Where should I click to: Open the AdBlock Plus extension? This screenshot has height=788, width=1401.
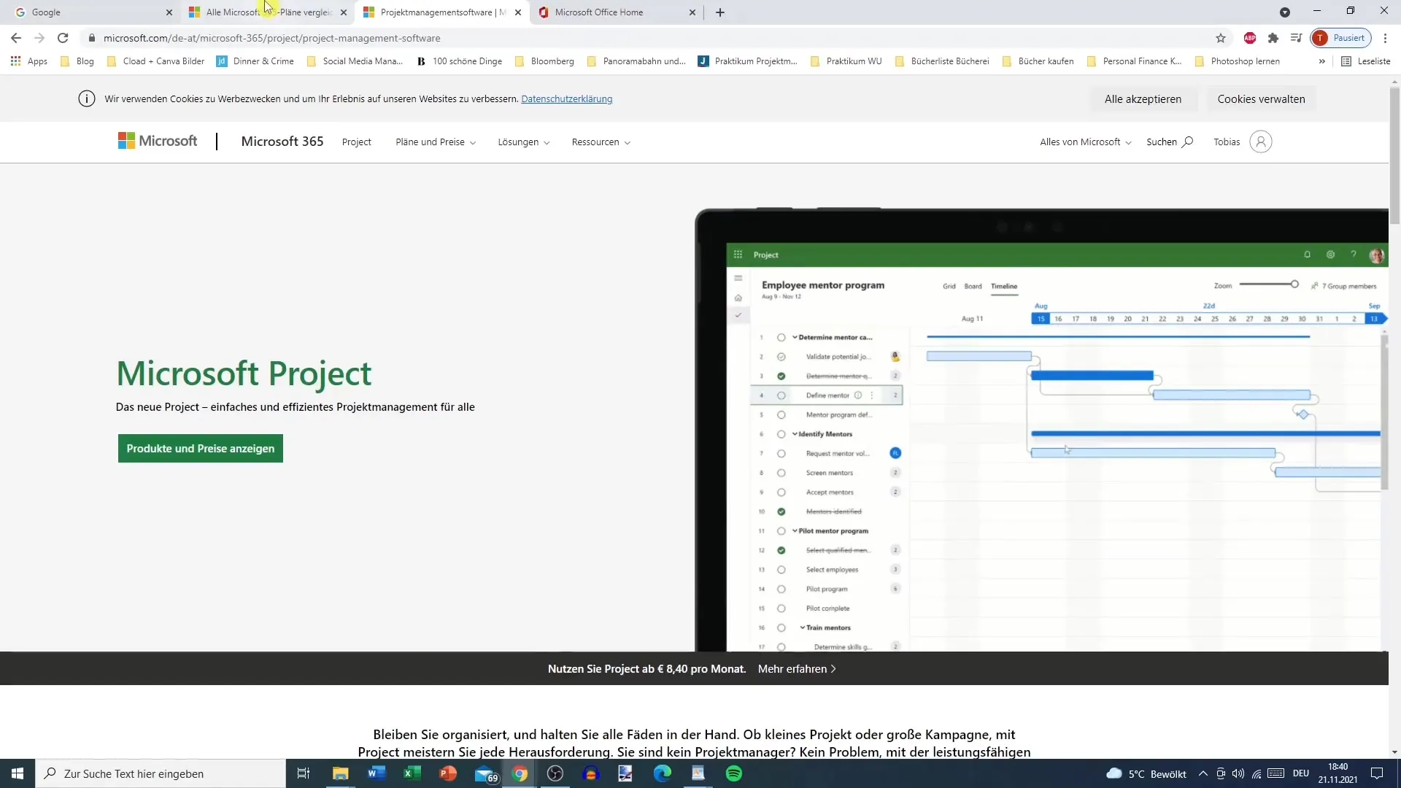(1250, 38)
